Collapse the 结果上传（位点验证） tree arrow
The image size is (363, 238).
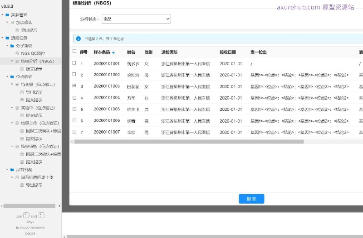12,123
